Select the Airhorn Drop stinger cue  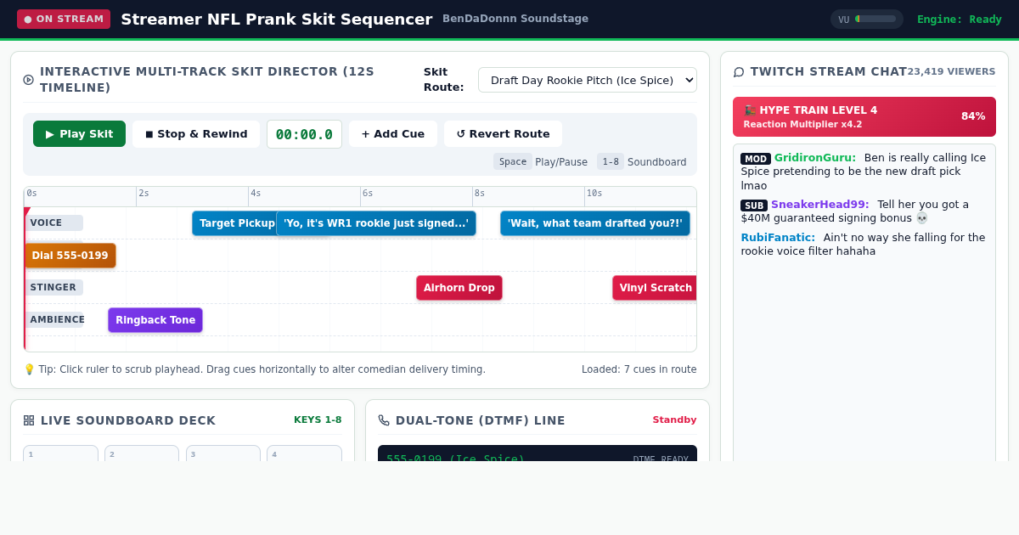coord(459,288)
